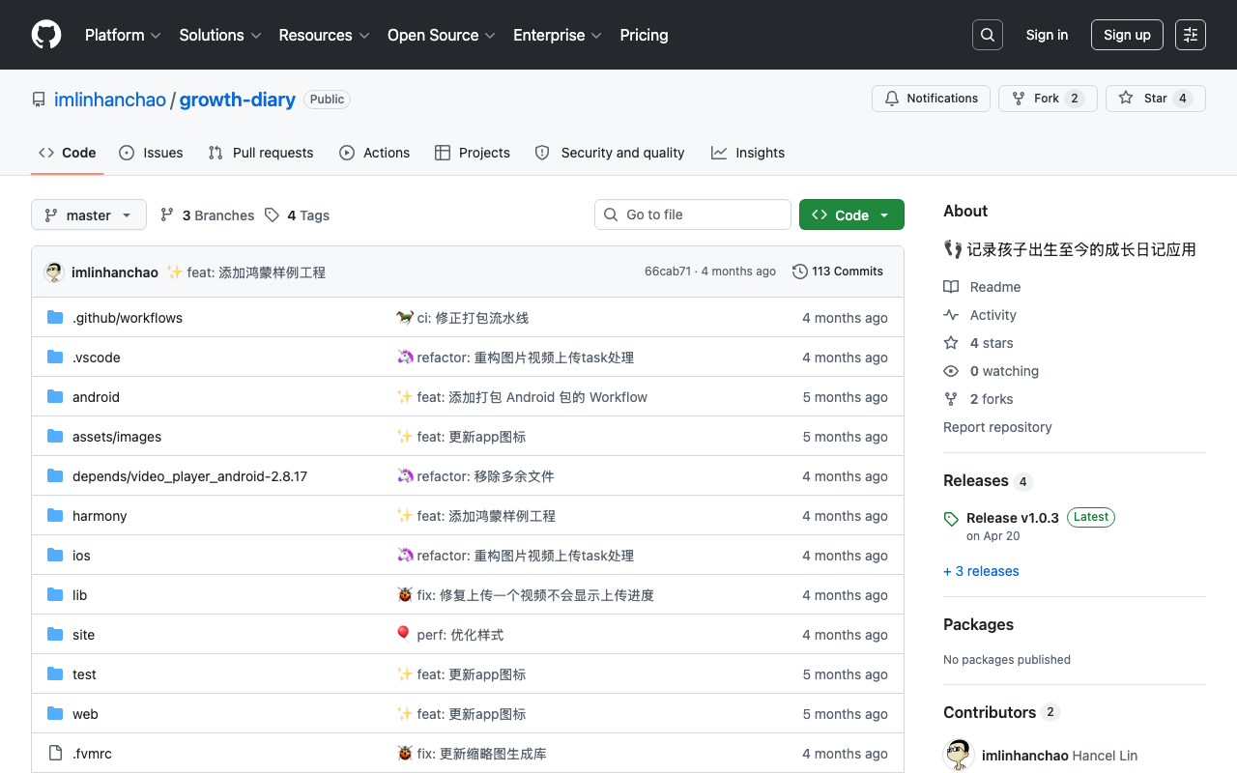Open the search magnifier button

[x=988, y=35]
